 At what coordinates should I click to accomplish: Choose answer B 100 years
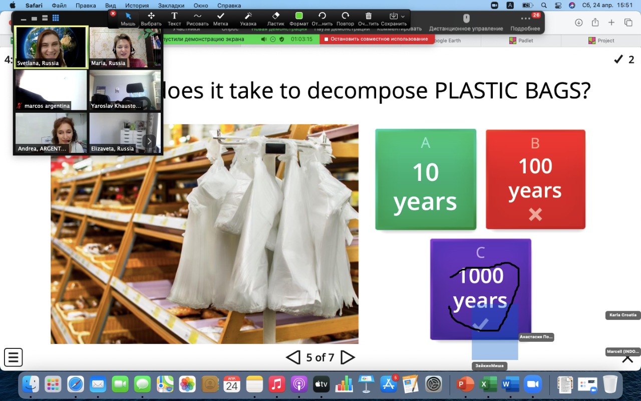coord(535,179)
